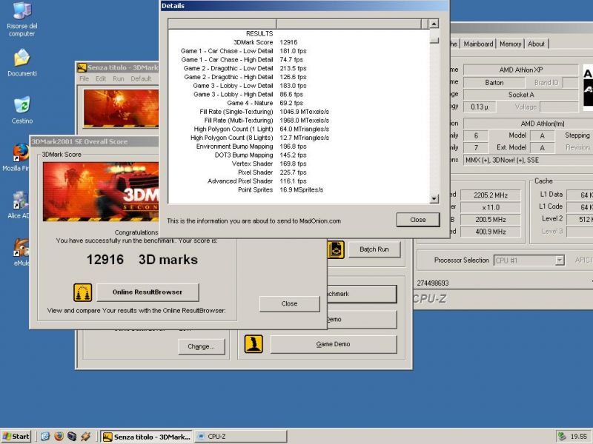Click the Benchmark button behind the score dialog
Image resolution: width=593 pixels, height=444 pixels.
tap(362, 294)
